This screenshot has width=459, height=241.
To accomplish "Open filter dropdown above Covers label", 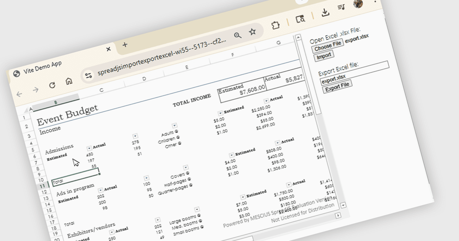I will click(x=186, y=168).
